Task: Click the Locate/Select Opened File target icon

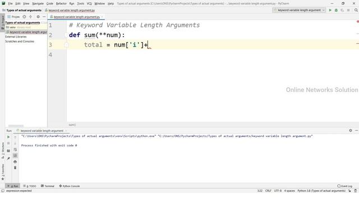Action: 24,17
